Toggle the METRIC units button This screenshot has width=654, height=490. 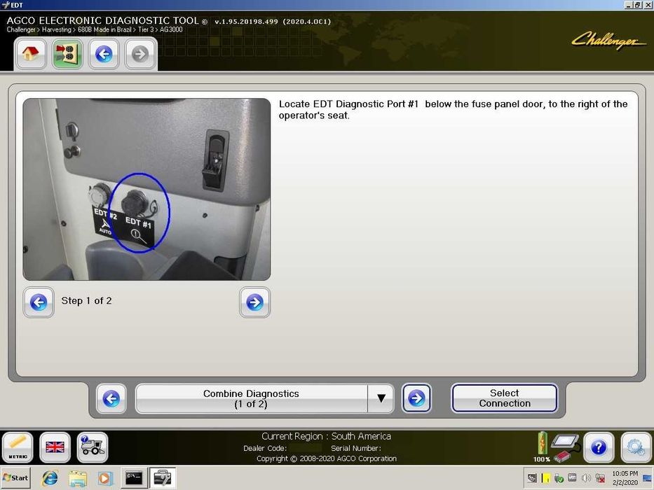(18, 447)
